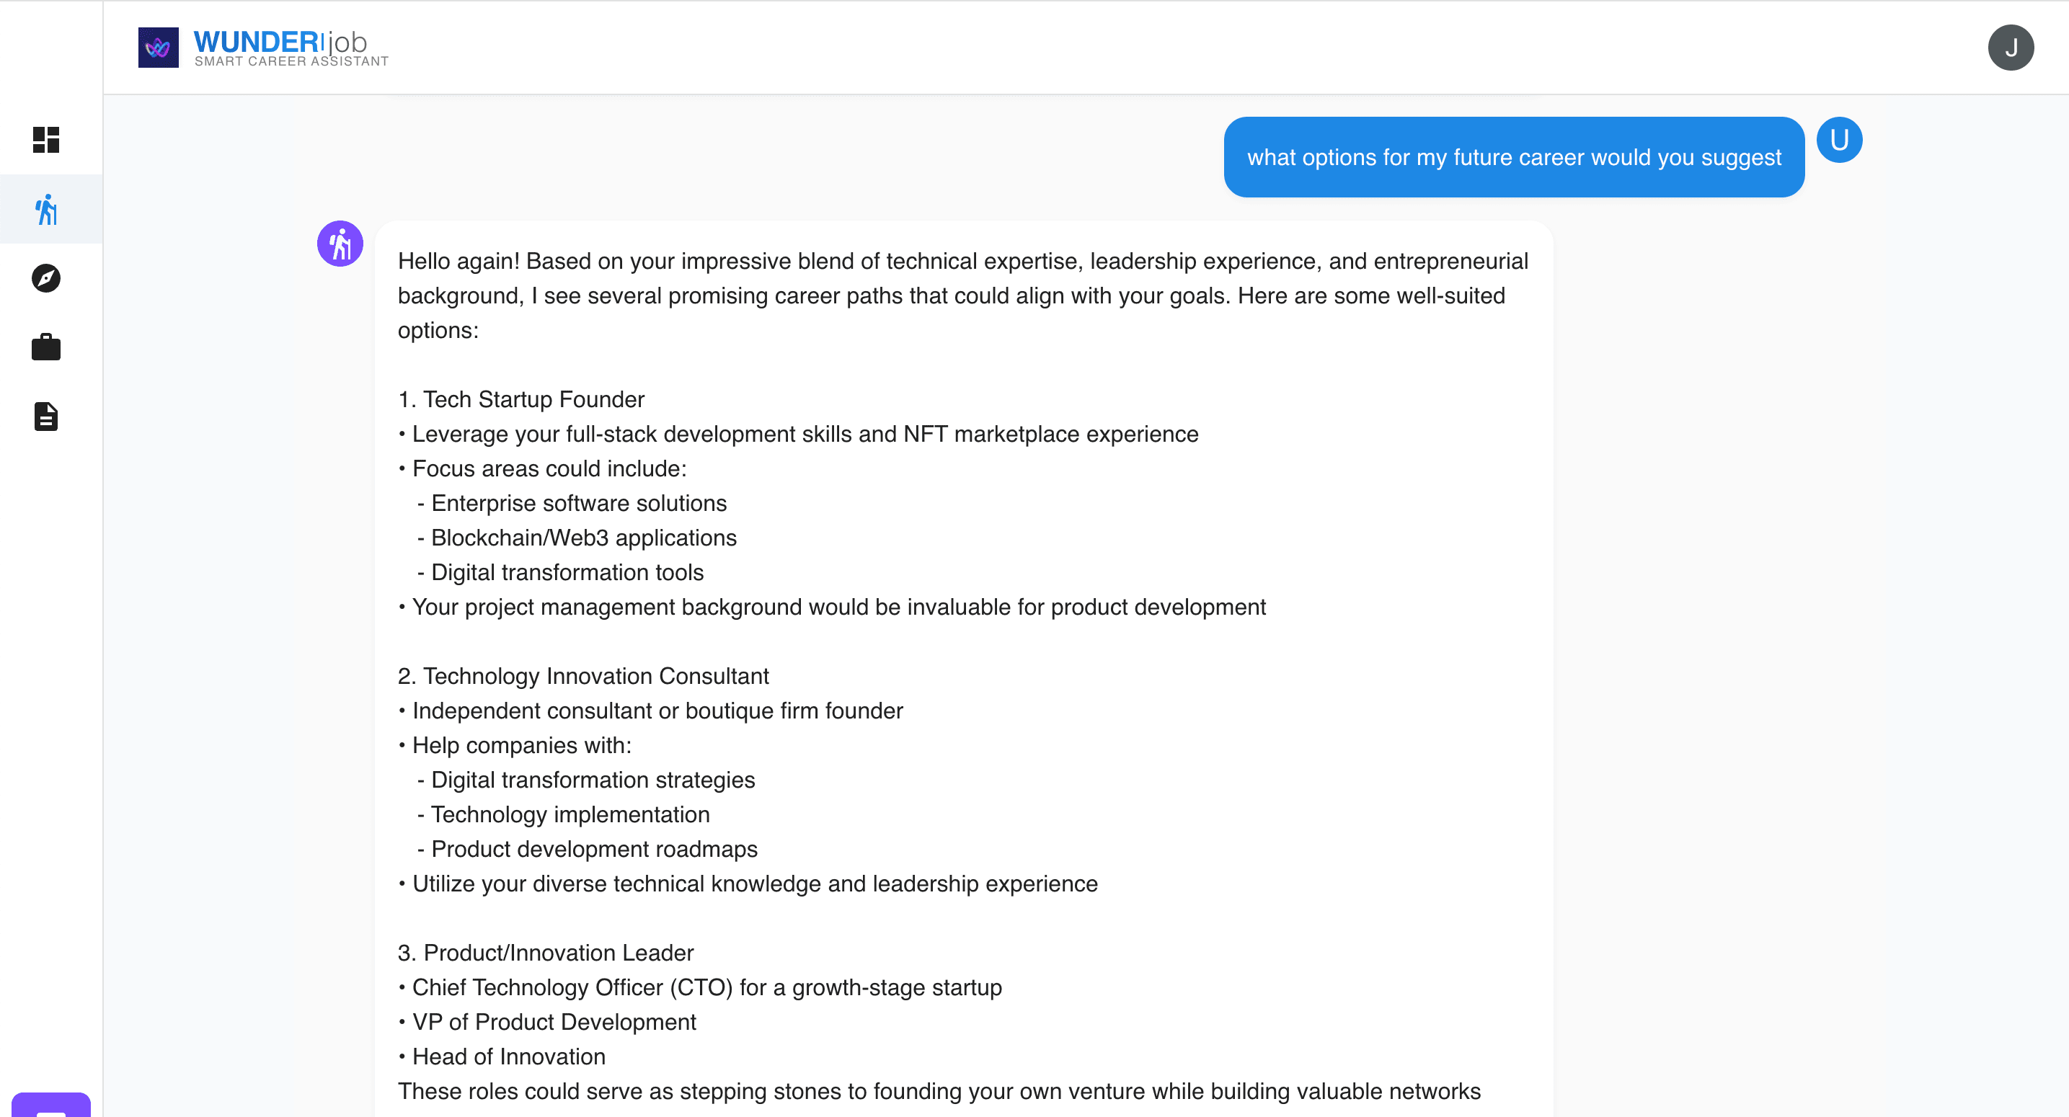Open the document Resume icon
2069x1117 pixels.
click(x=47, y=416)
